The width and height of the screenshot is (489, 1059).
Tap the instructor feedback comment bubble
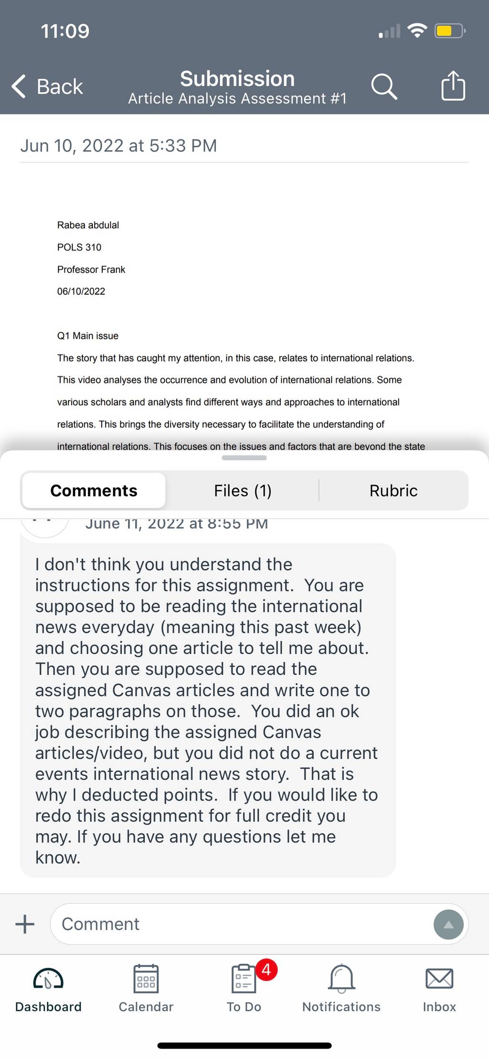tap(208, 710)
